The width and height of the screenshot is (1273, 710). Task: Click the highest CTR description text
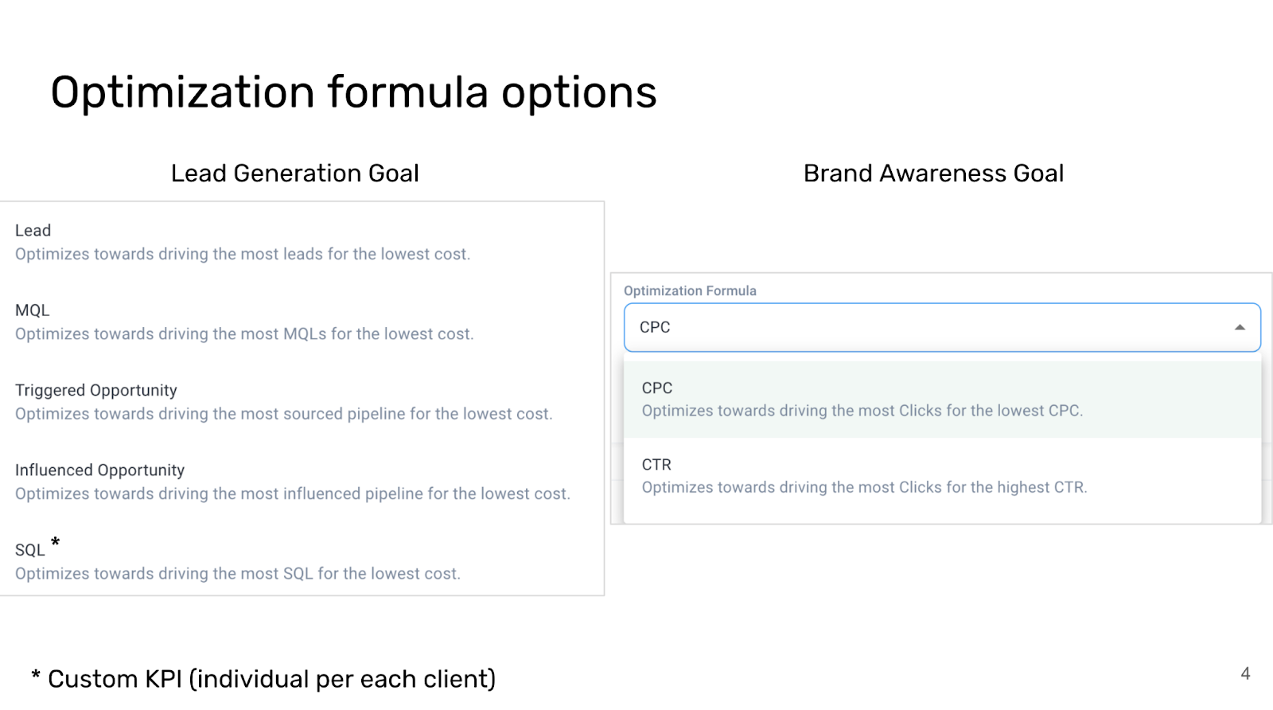(864, 487)
